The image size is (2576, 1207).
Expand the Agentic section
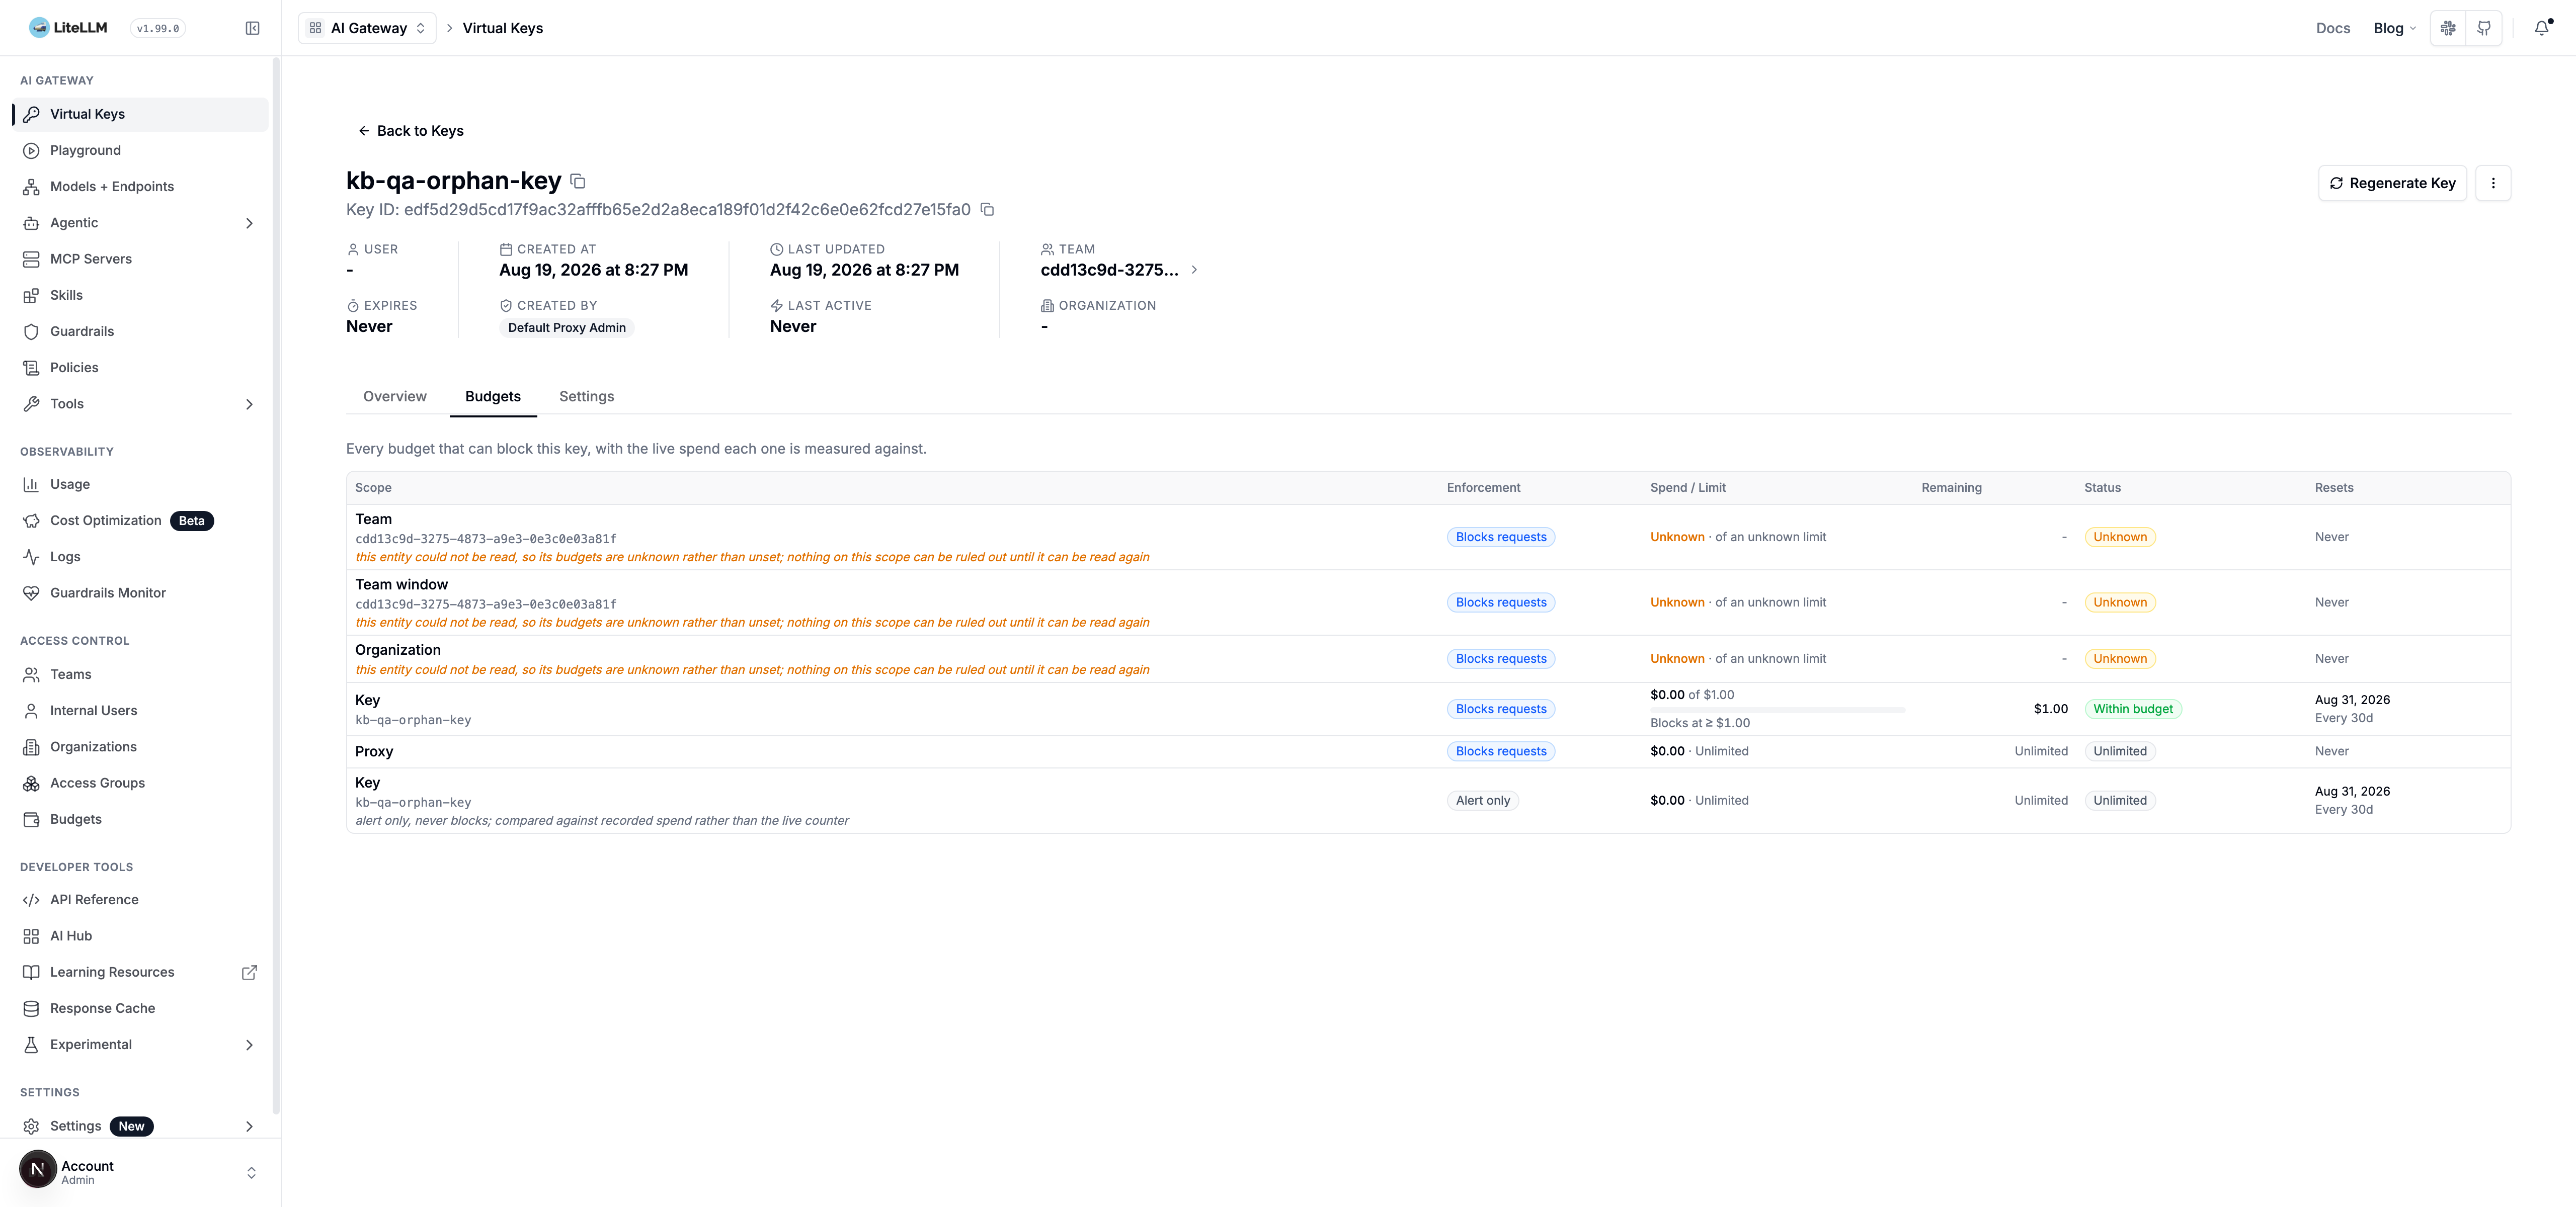[140, 223]
